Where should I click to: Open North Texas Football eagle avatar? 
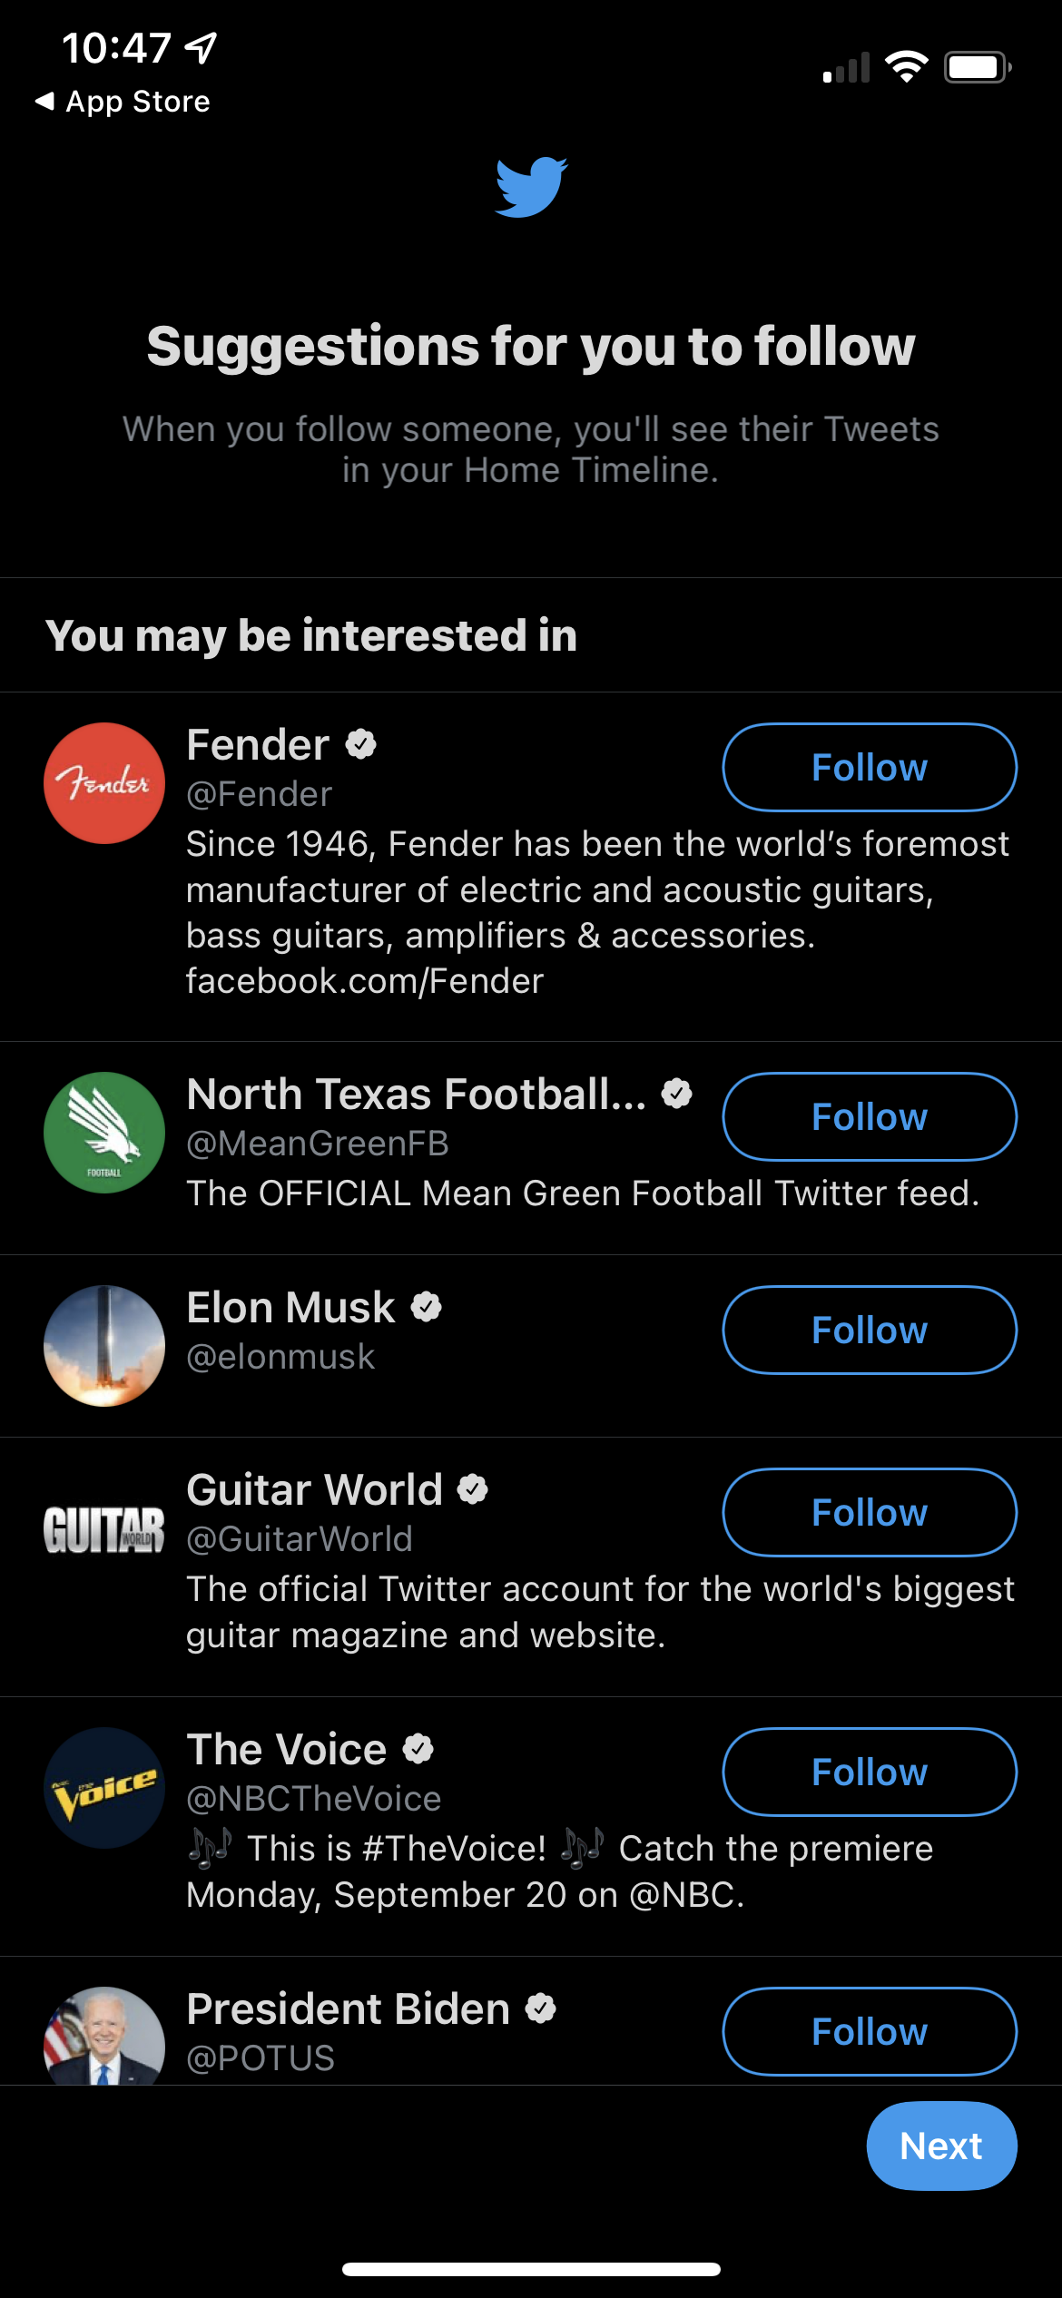coord(104,1133)
